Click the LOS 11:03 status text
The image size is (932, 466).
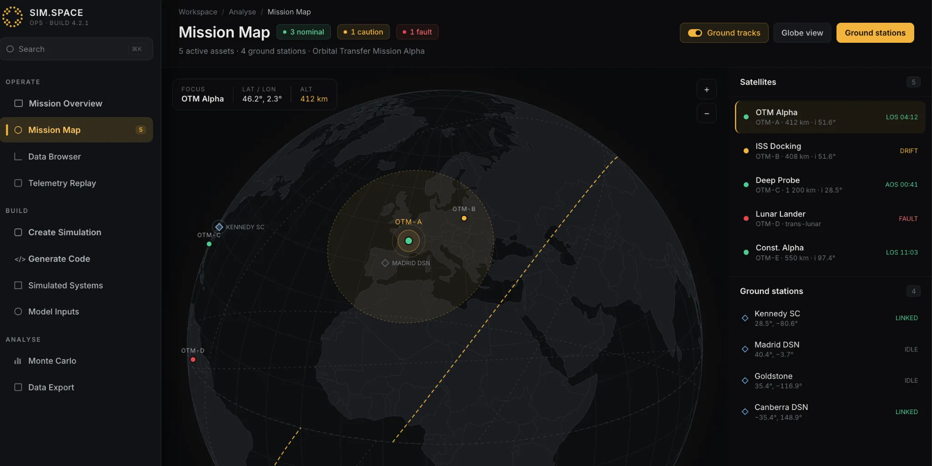(902, 252)
